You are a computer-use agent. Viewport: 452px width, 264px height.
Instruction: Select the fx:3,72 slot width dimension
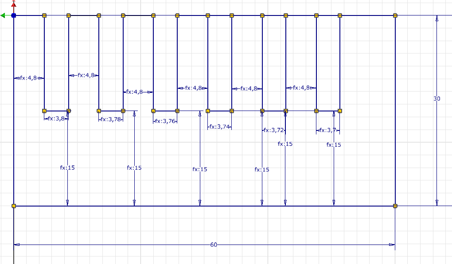click(273, 130)
